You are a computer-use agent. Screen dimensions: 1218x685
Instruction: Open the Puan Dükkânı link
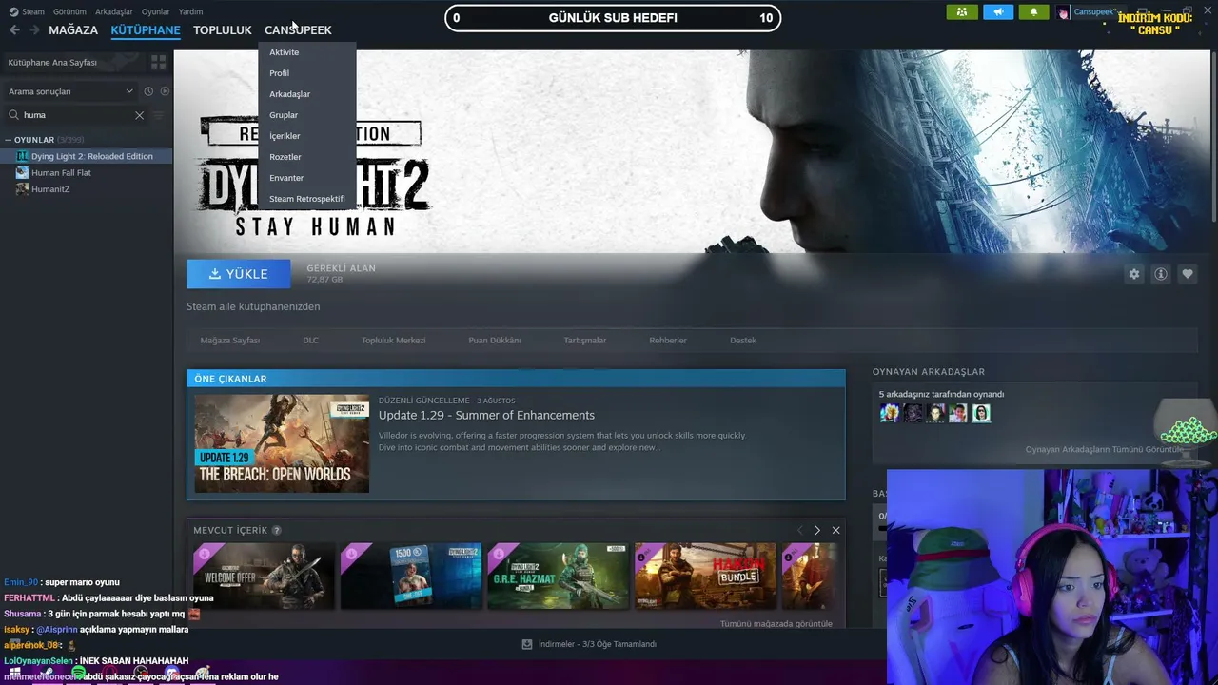tap(495, 341)
